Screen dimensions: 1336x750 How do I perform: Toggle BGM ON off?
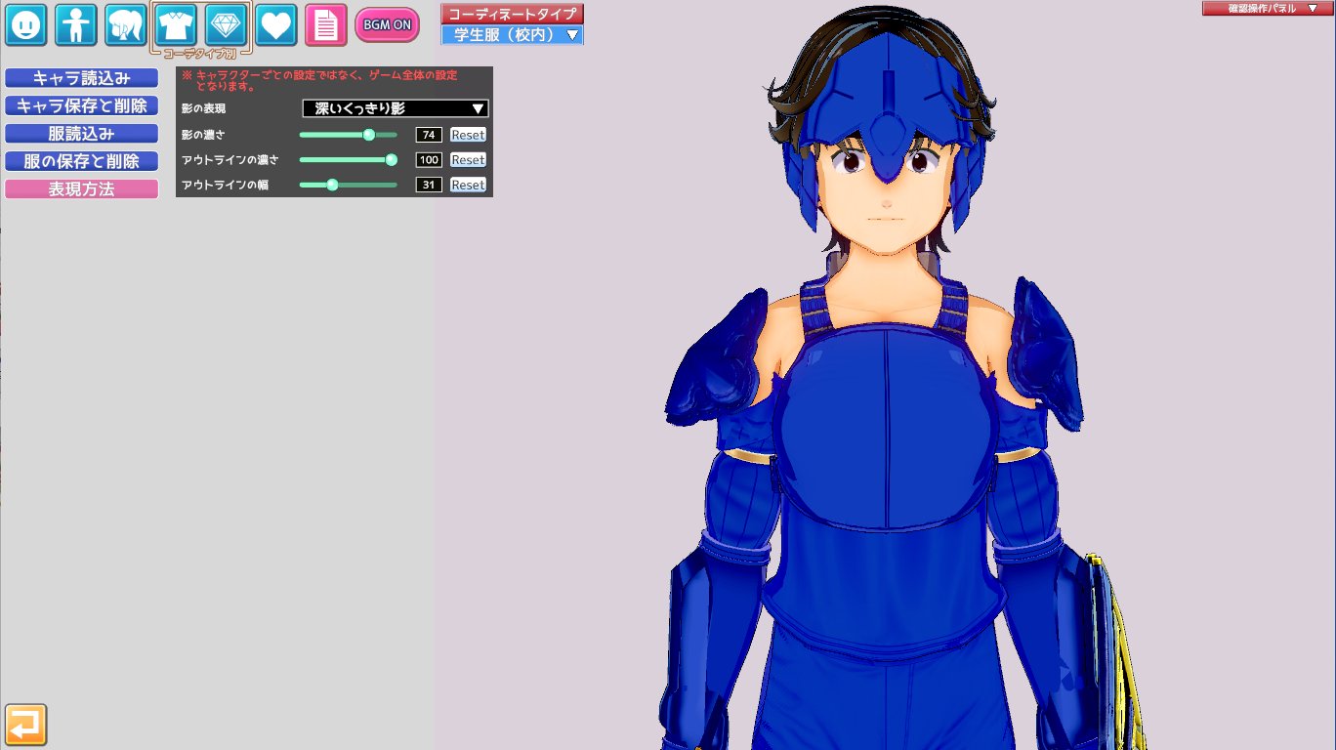(x=386, y=24)
